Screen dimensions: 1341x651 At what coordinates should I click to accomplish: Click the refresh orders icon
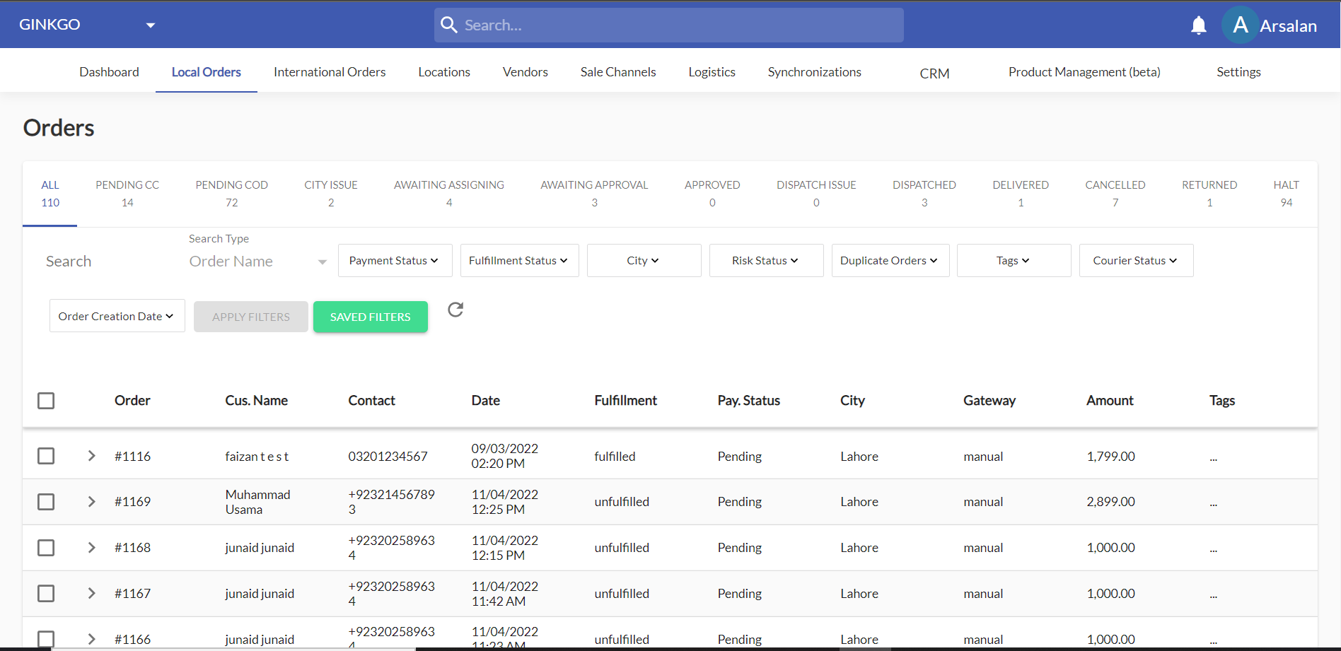(x=455, y=310)
